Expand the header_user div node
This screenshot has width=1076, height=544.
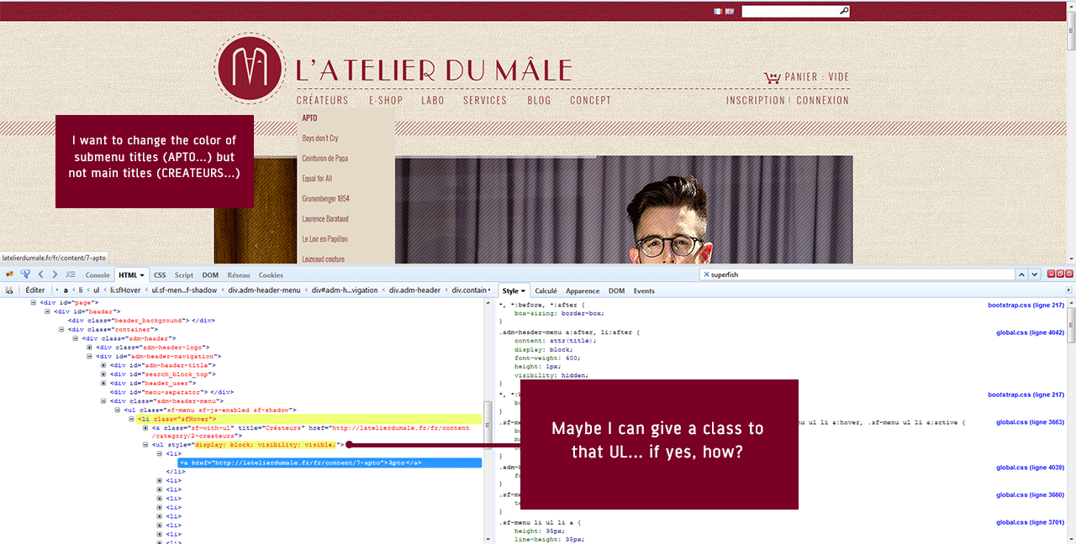(x=103, y=383)
